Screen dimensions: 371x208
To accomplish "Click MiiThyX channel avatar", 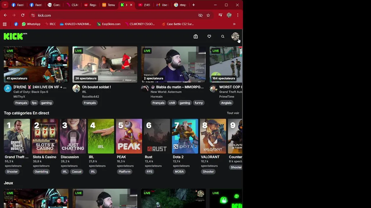I will [8, 88].
